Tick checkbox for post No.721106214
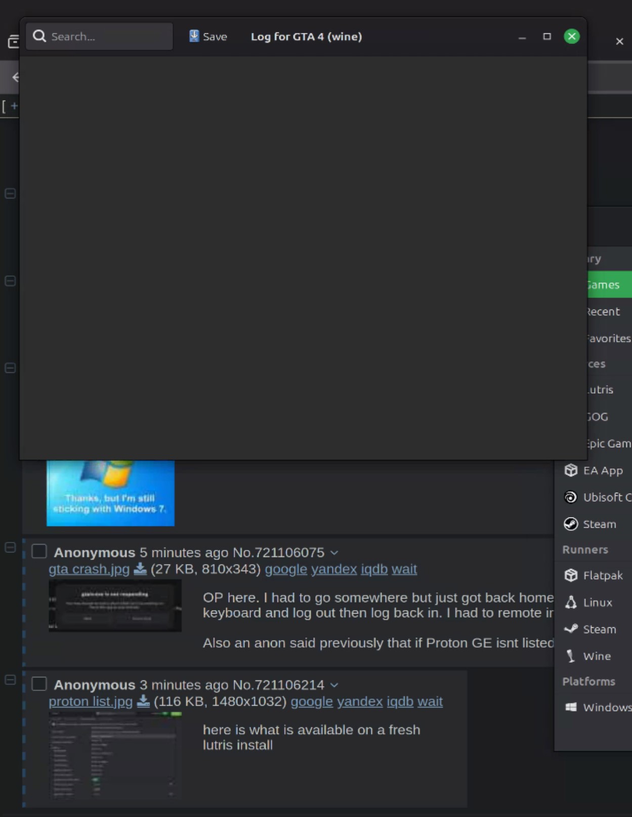This screenshot has height=817, width=632. click(x=39, y=684)
